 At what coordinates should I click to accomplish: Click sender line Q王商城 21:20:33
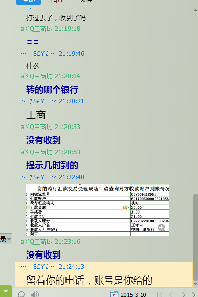tap(51, 127)
